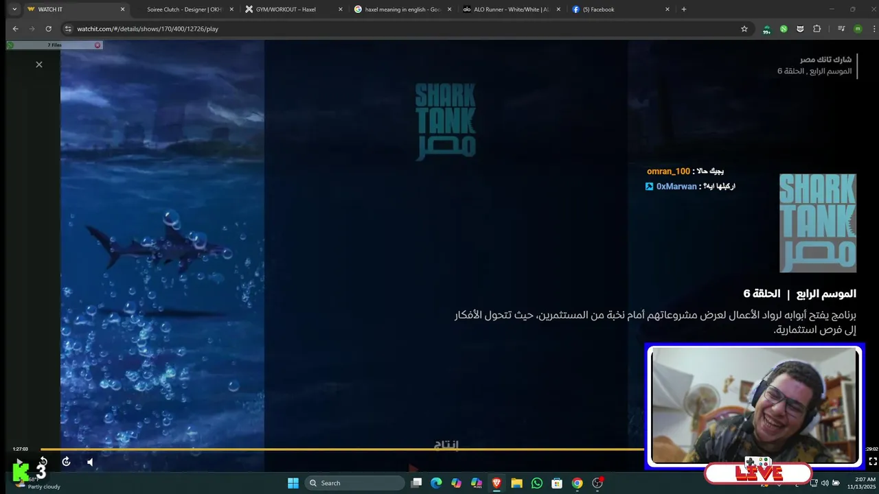Open a new browser tab
879x494 pixels.
click(x=683, y=10)
